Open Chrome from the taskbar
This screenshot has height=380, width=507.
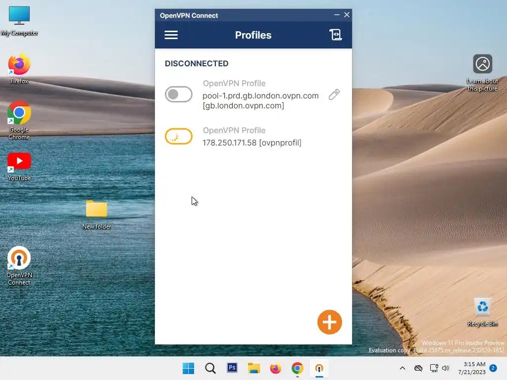pos(297,368)
